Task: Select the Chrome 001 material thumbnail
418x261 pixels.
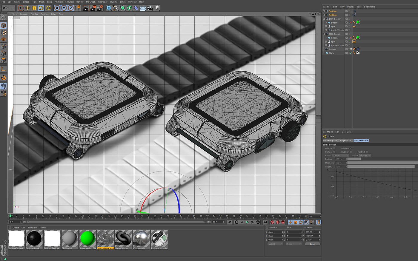Action: coord(141,238)
